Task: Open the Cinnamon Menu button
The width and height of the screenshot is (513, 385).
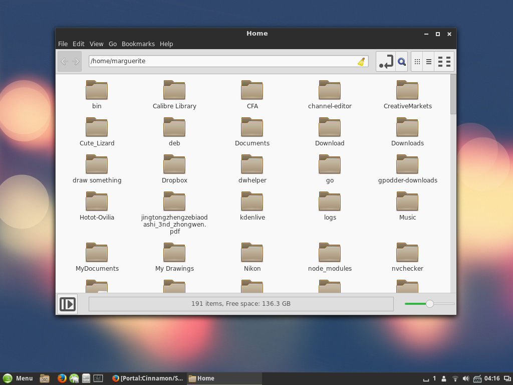Action: pos(18,378)
